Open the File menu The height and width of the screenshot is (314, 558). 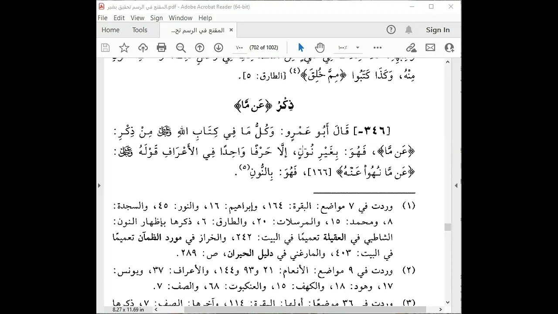click(102, 18)
